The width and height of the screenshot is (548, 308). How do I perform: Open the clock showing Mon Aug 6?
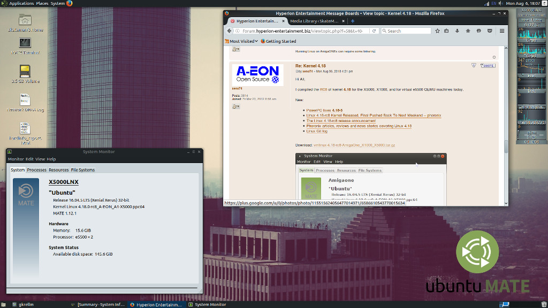(x=523, y=3)
